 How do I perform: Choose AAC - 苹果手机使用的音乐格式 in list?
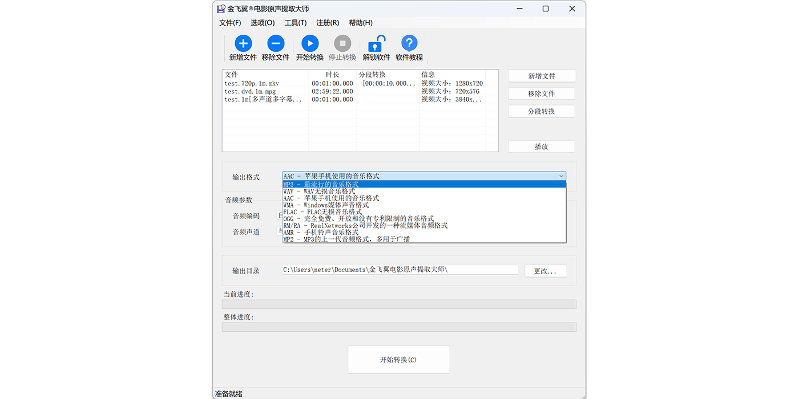tap(424, 198)
